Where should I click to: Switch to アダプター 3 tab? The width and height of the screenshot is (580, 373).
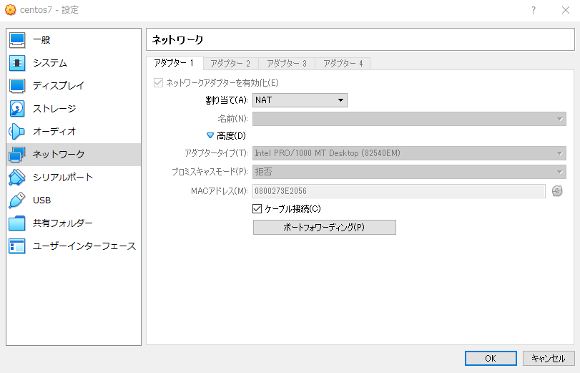tap(287, 64)
